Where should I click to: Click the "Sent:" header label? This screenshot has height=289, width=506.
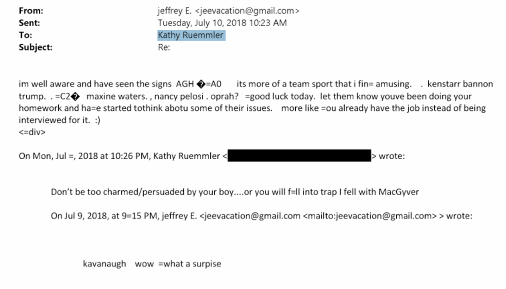[x=29, y=23]
